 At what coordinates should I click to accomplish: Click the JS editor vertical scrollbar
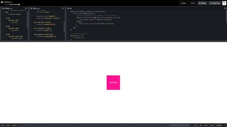coord(226,16)
